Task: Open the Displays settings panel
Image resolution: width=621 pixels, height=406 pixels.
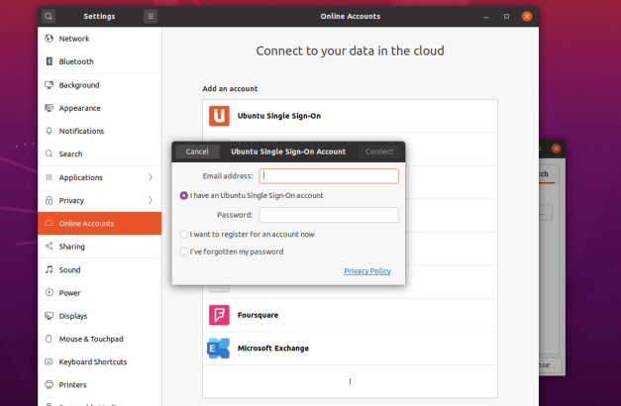Action: pos(72,316)
